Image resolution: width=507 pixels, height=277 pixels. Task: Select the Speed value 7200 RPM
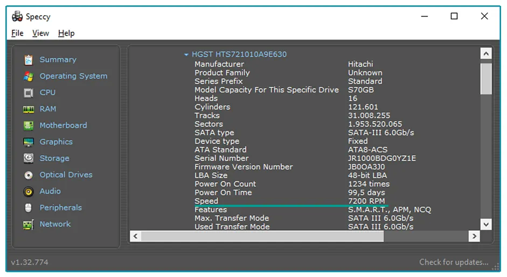coord(366,201)
